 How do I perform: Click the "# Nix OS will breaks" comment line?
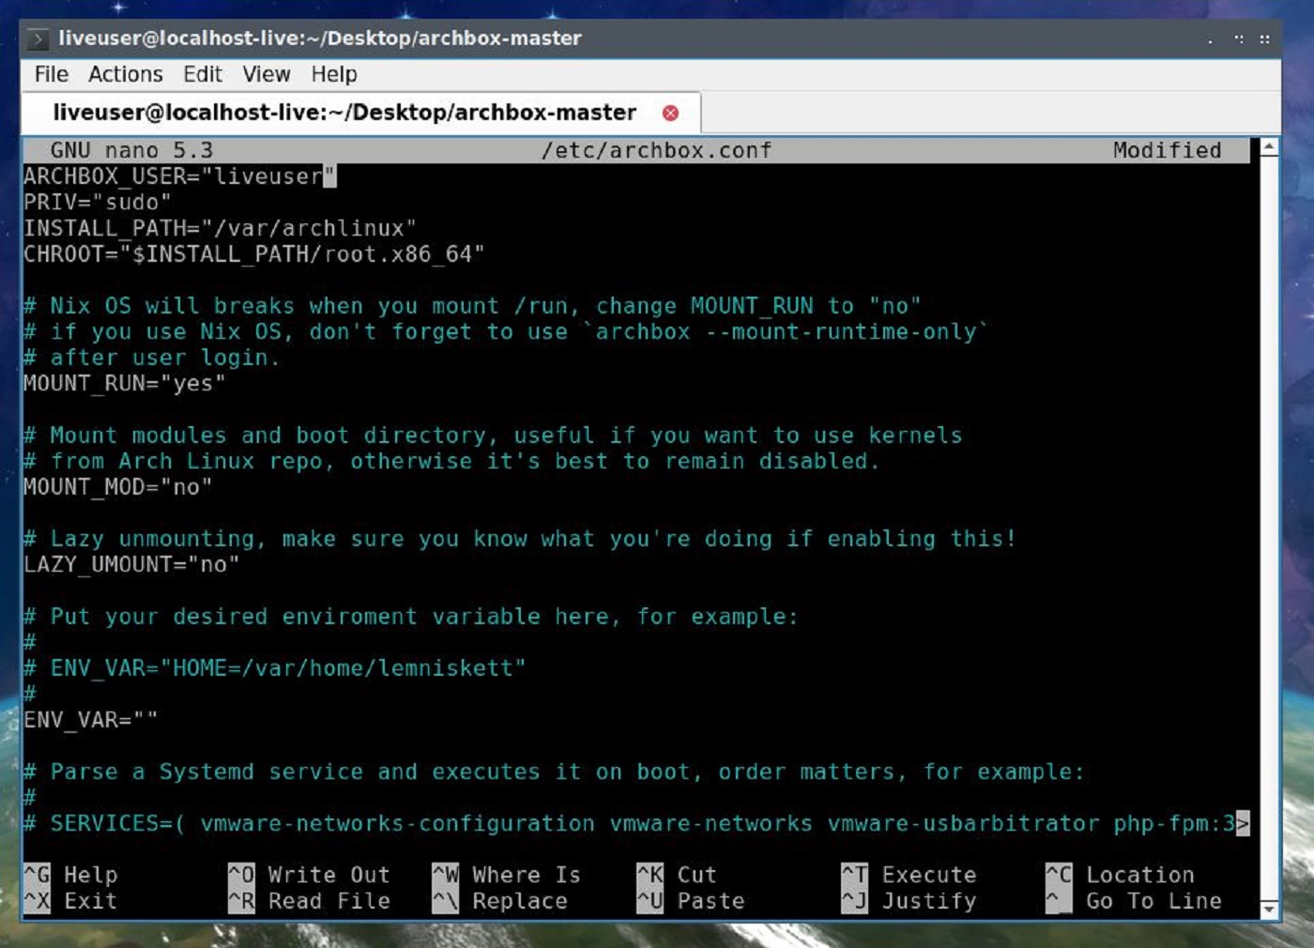[x=472, y=306]
